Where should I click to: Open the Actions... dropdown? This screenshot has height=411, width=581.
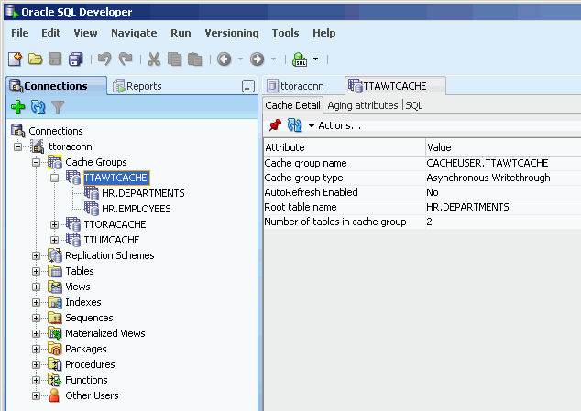point(334,125)
